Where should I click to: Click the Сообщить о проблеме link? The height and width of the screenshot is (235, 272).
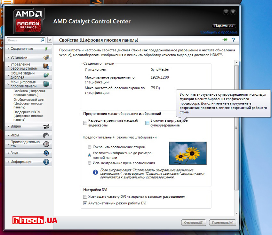pyautogui.click(x=219, y=32)
